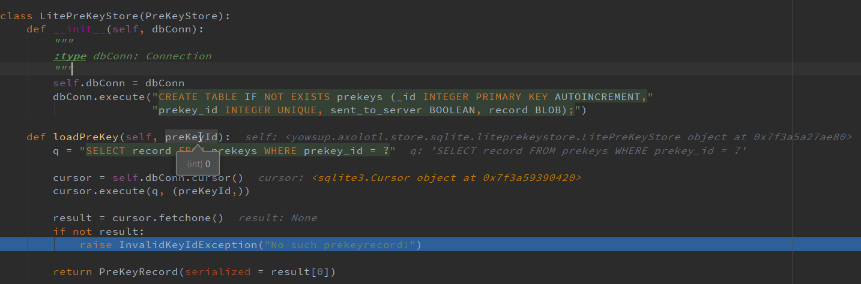The width and height of the screenshot is (861, 284).
Task: Click the 'raise' keyword
Action: tap(95, 245)
